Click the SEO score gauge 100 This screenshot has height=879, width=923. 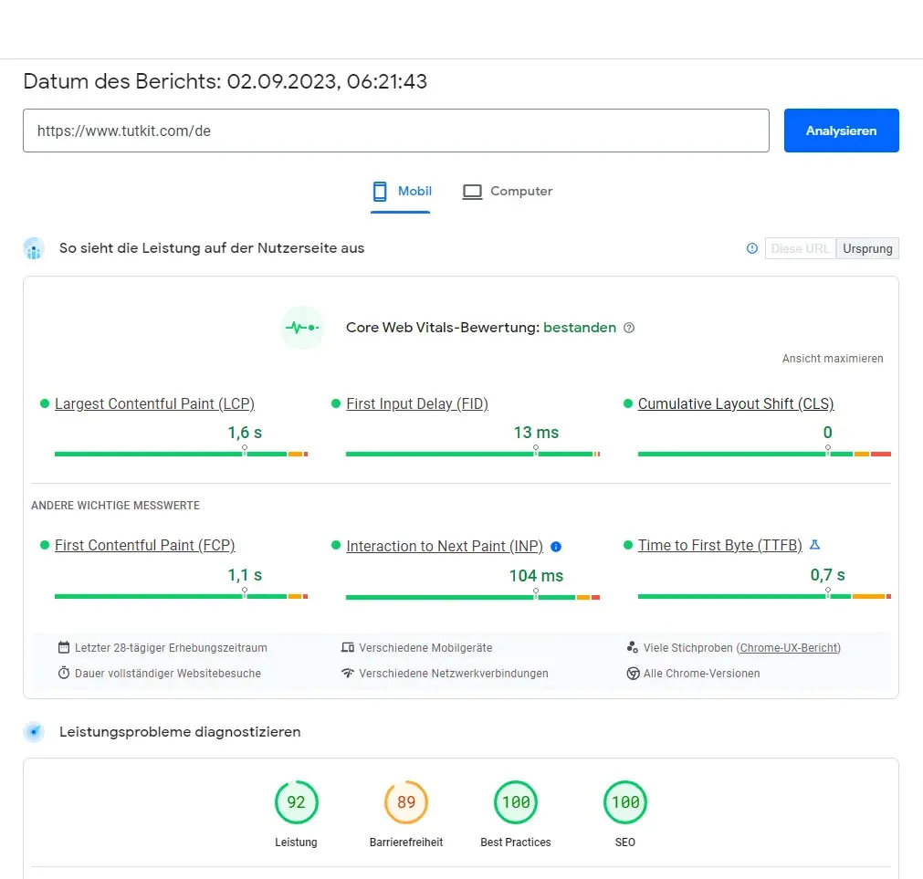pos(625,802)
